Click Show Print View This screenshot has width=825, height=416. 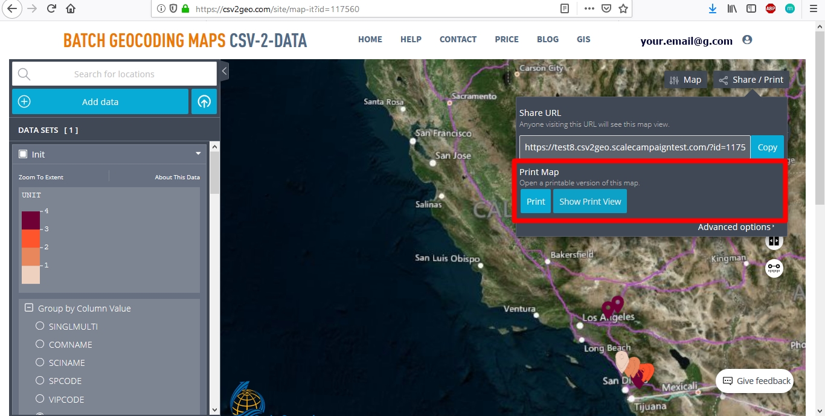tap(590, 201)
